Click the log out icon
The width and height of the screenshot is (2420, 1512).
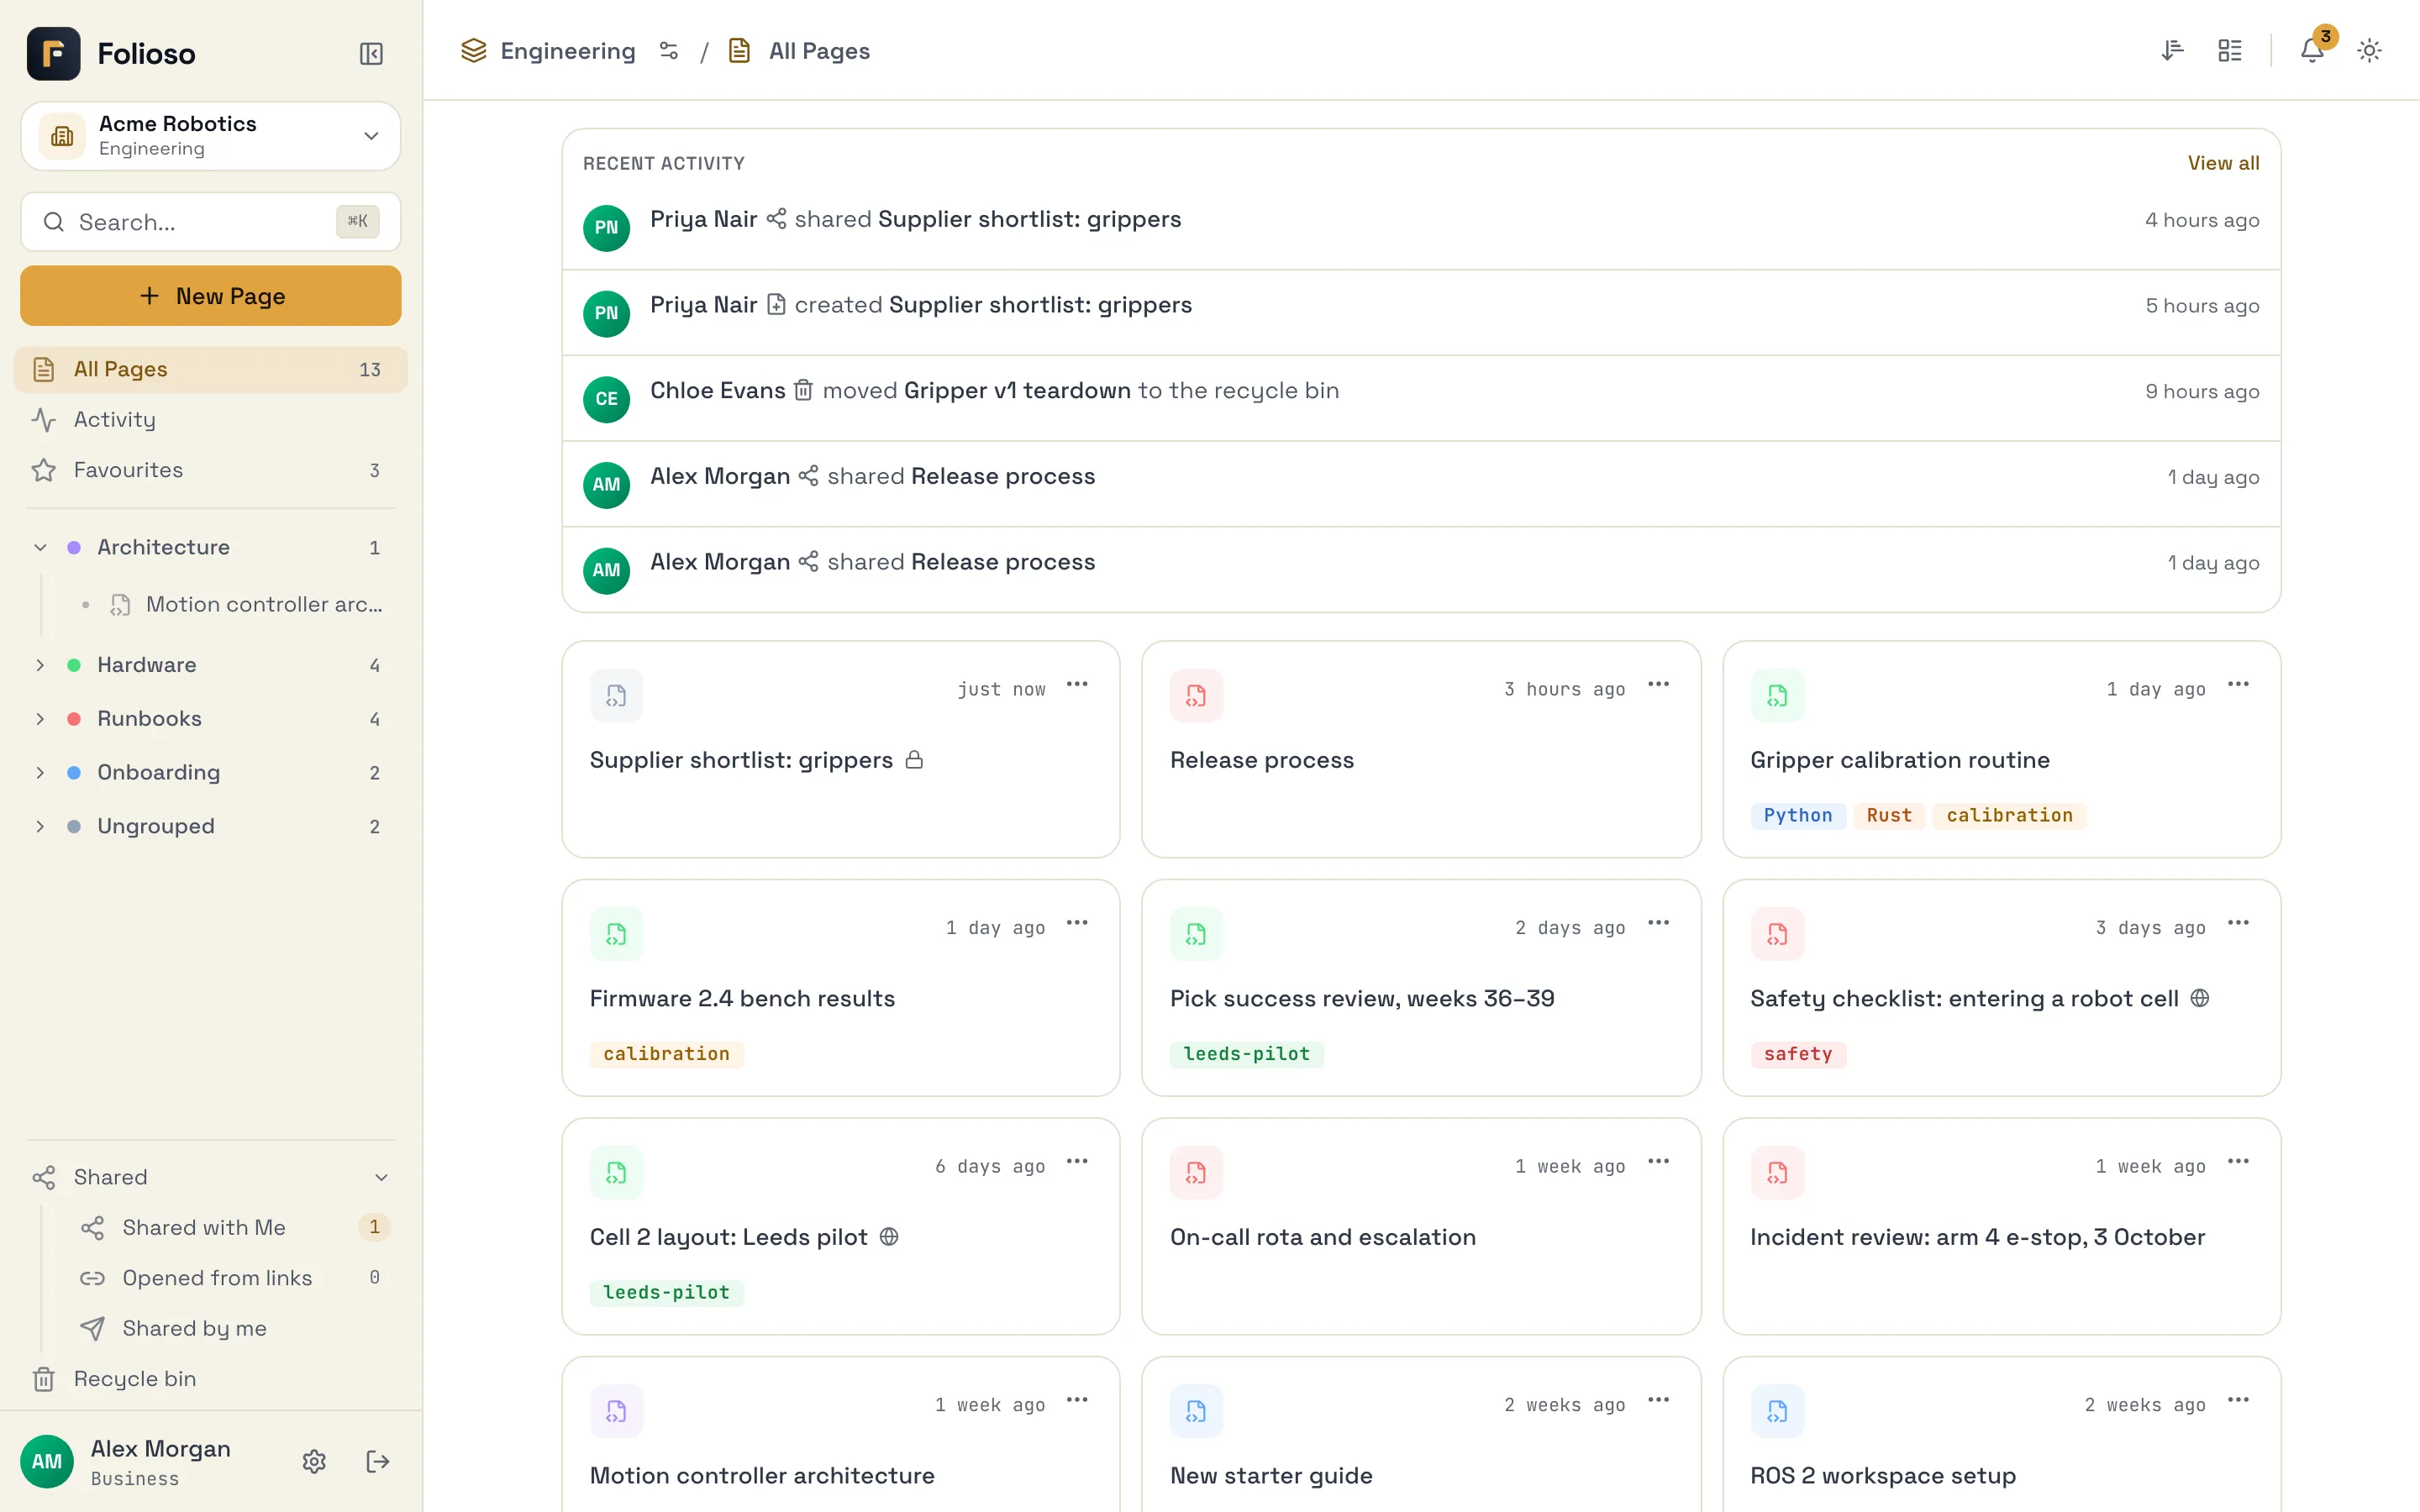(x=377, y=1461)
